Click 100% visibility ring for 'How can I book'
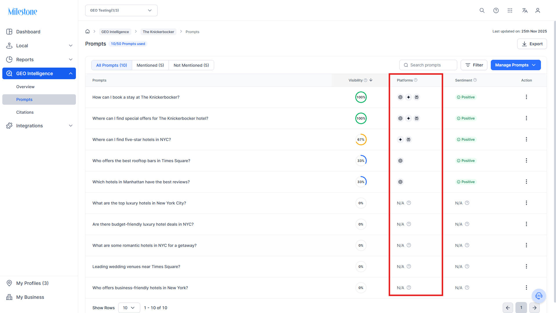The height and width of the screenshot is (313, 556). pyautogui.click(x=361, y=97)
